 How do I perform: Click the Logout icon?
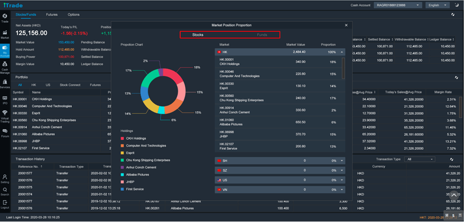click(5, 203)
